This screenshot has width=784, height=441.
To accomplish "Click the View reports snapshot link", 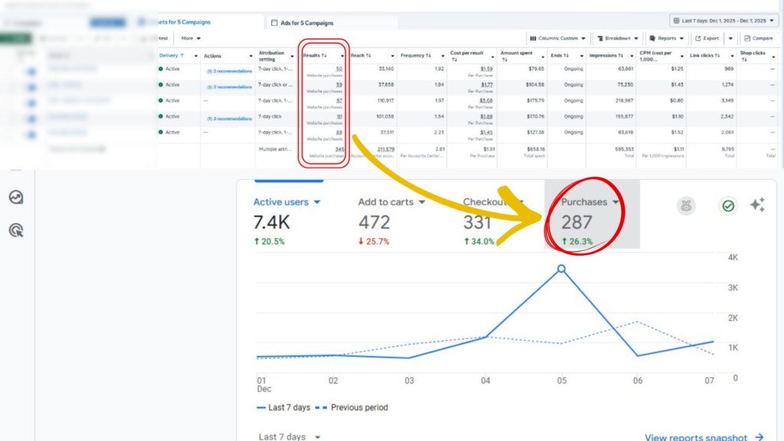I will 697,436.
